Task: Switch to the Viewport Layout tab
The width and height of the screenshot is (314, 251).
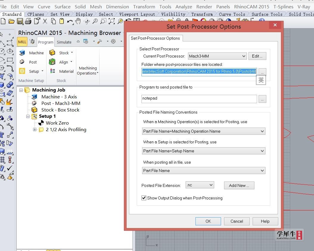Action: point(137,14)
